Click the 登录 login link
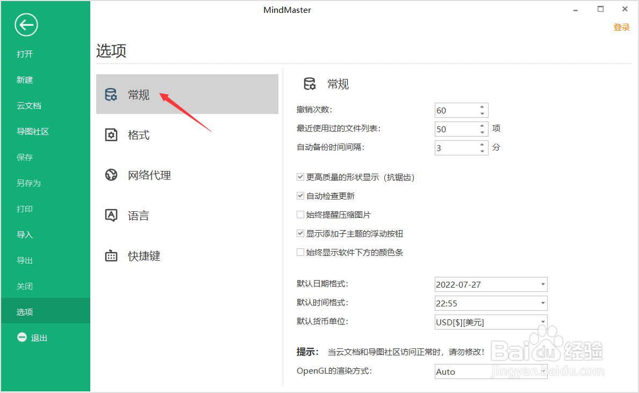Image resolution: width=639 pixels, height=393 pixels. (x=621, y=27)
